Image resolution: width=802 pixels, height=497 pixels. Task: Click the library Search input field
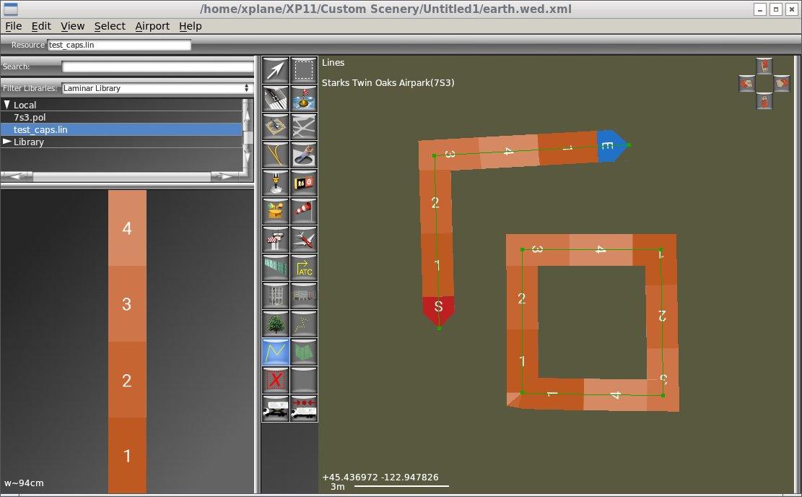[157, 67]
